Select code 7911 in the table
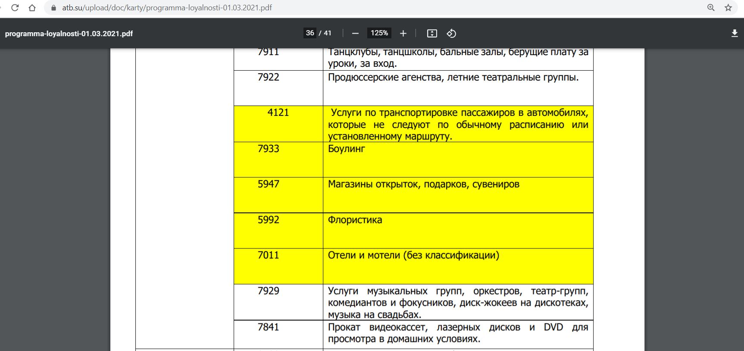Screen dimensions: 744x351 pos(269,53)
